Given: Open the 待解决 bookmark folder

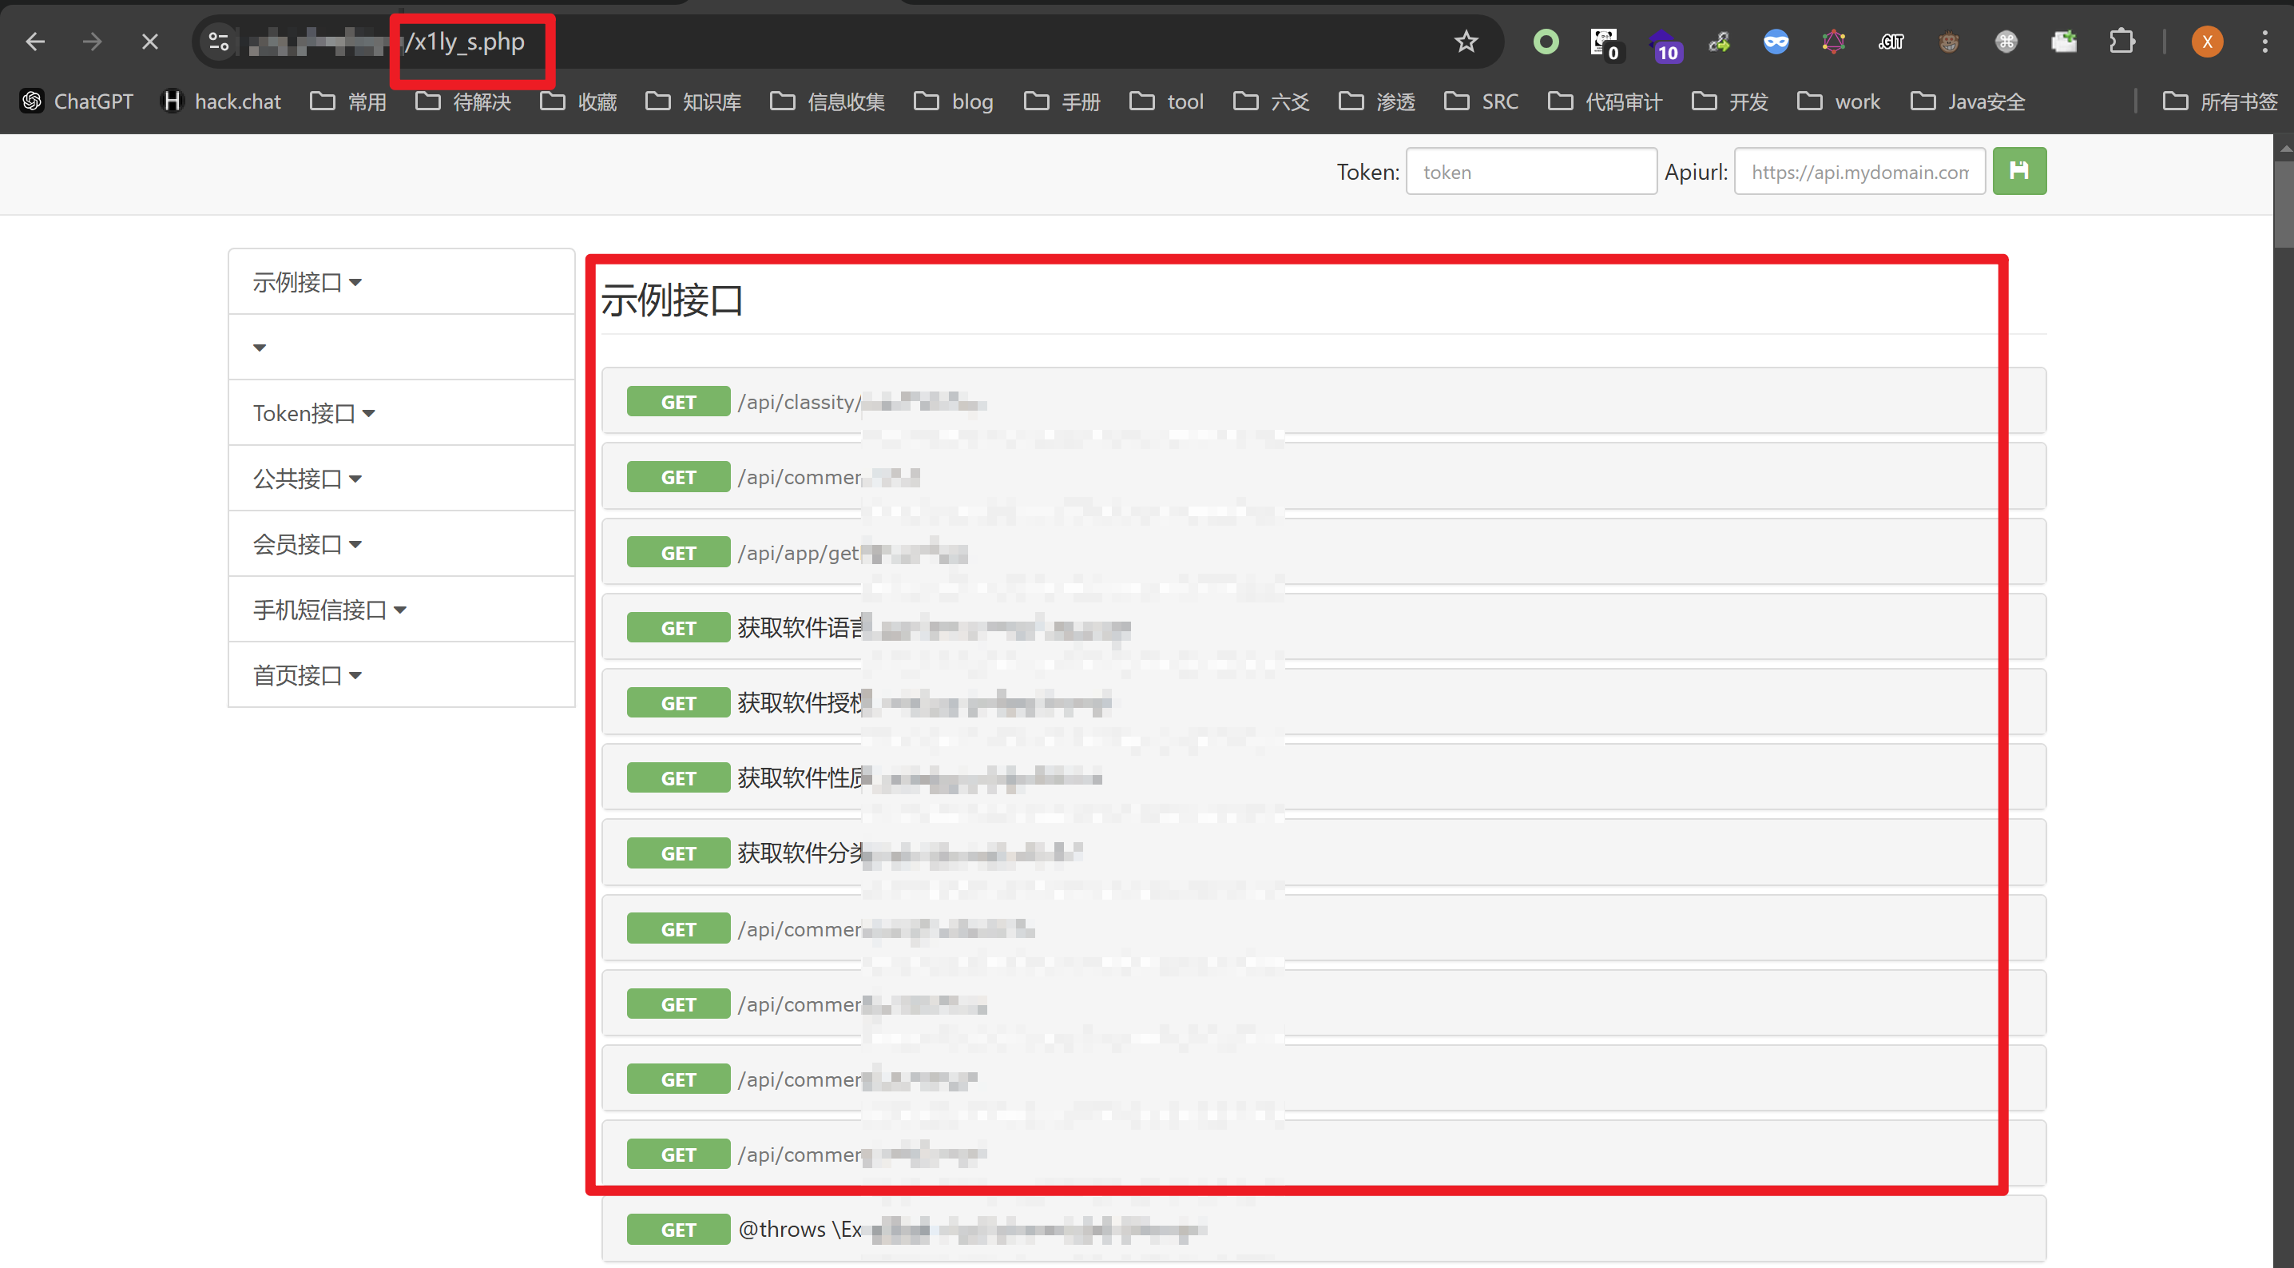Looking at the screenshot, I should pos(464,101).
